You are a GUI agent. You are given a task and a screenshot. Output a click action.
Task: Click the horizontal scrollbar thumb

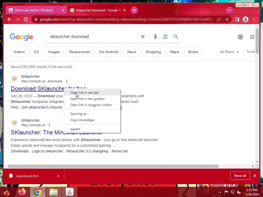[113, 166]
